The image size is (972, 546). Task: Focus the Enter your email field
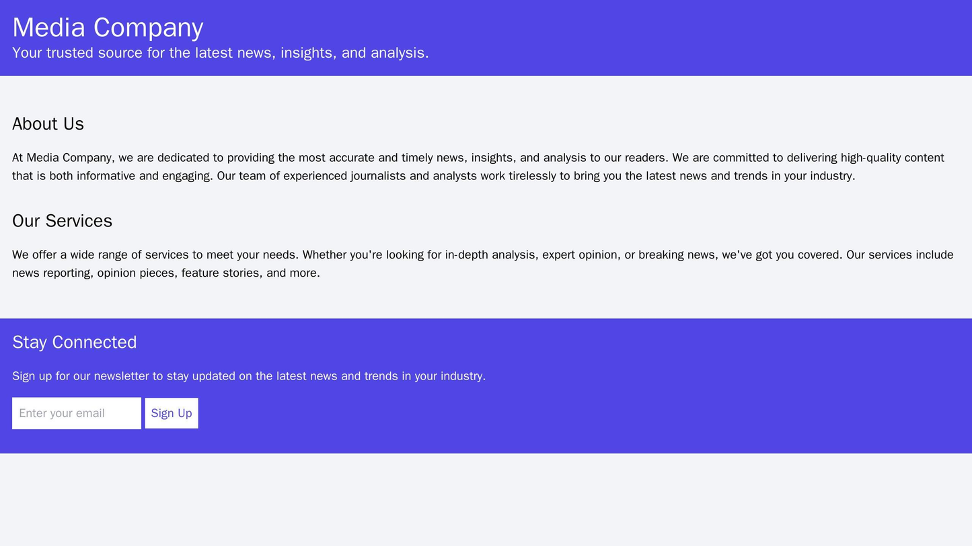76,413
